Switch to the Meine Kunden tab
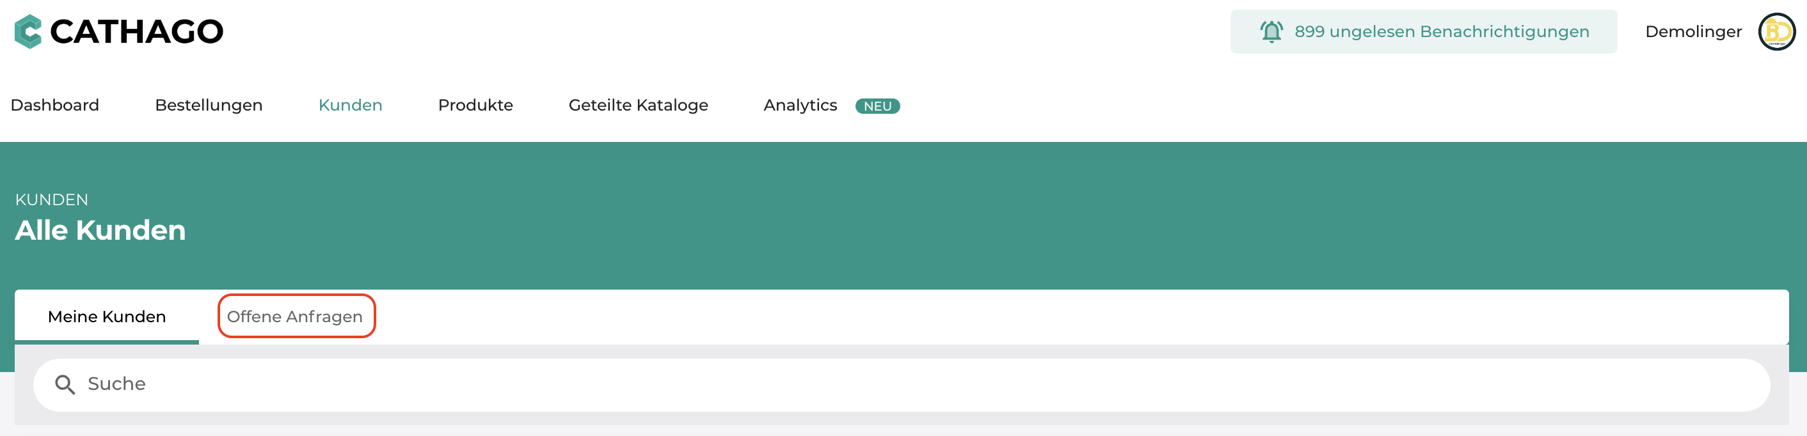This screenshot has width=1807, height=436. click(107, 317)
